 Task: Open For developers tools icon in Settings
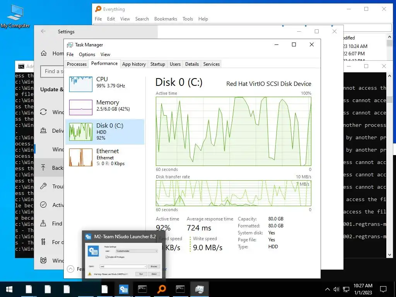coord(43,242)
